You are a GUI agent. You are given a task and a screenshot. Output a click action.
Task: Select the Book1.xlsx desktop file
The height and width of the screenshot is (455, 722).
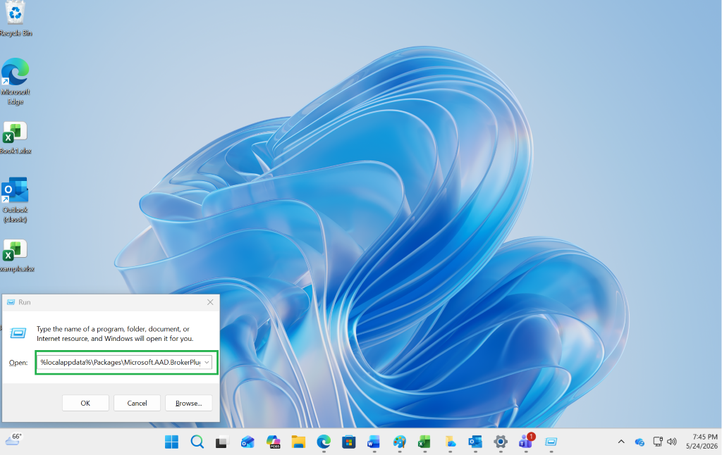tap(16, 137)
